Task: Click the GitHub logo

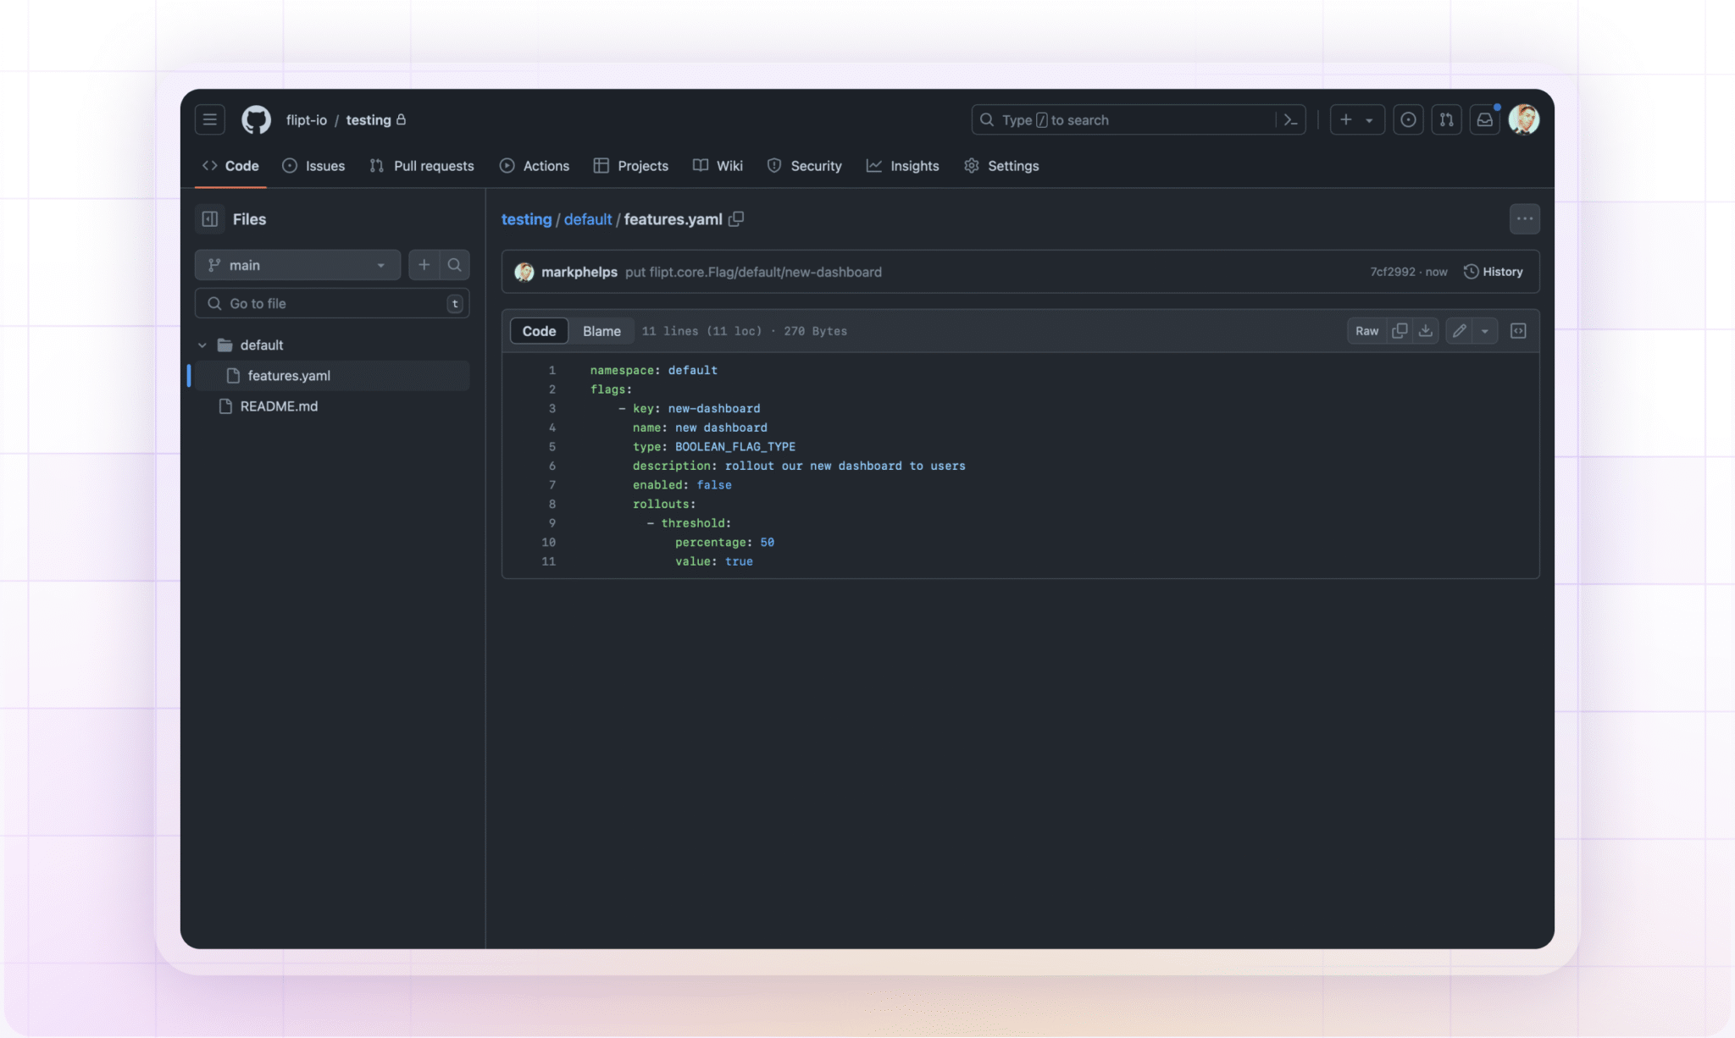Action: coord(256,119)
